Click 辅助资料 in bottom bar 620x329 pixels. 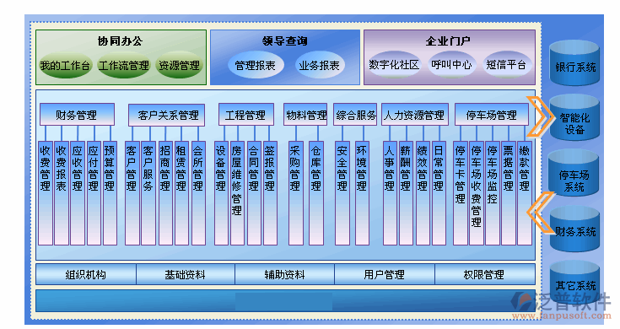(x=285, y=274)
